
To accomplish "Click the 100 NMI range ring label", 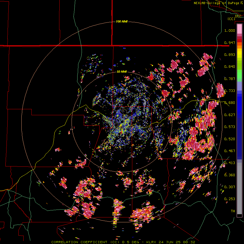I will click(x=122, y=21).
